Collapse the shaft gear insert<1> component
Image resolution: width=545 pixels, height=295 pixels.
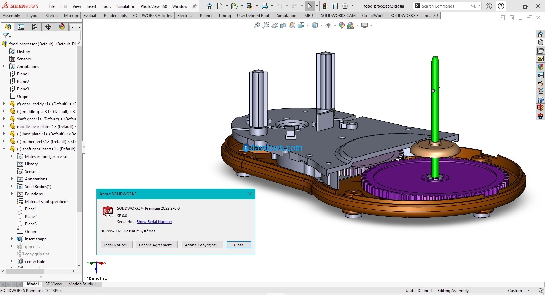4,149
